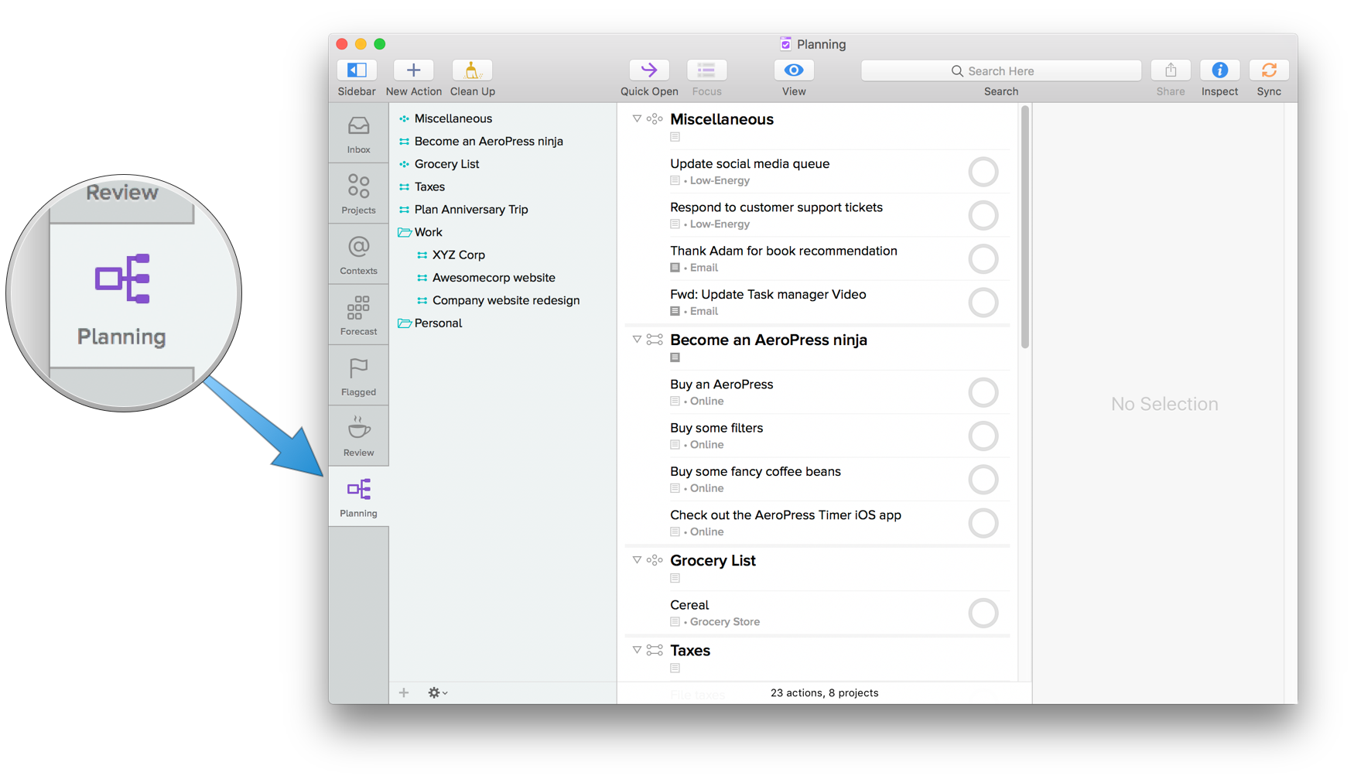Click the Low-Energy context under Respond to tickets
The height and width of the screenshot is (783, 1354).
coord(720,224)
